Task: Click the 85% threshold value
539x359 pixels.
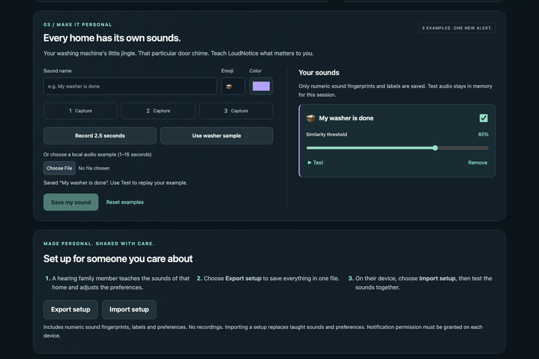Action: click(483, 134)
